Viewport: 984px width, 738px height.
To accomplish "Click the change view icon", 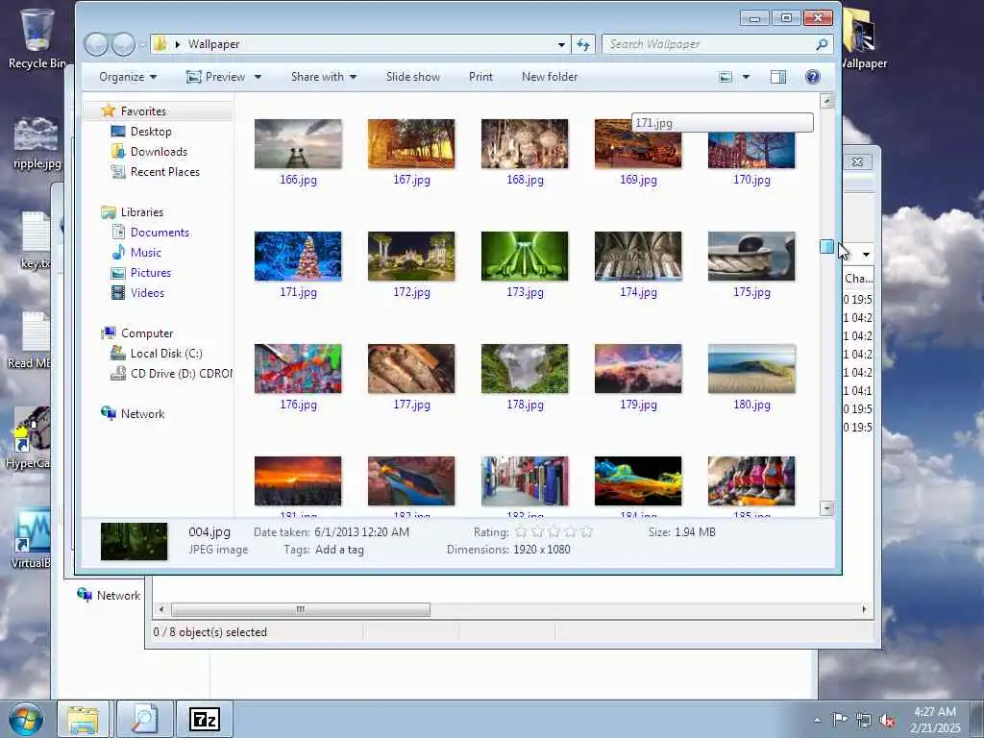I will (x=726, y=77).
